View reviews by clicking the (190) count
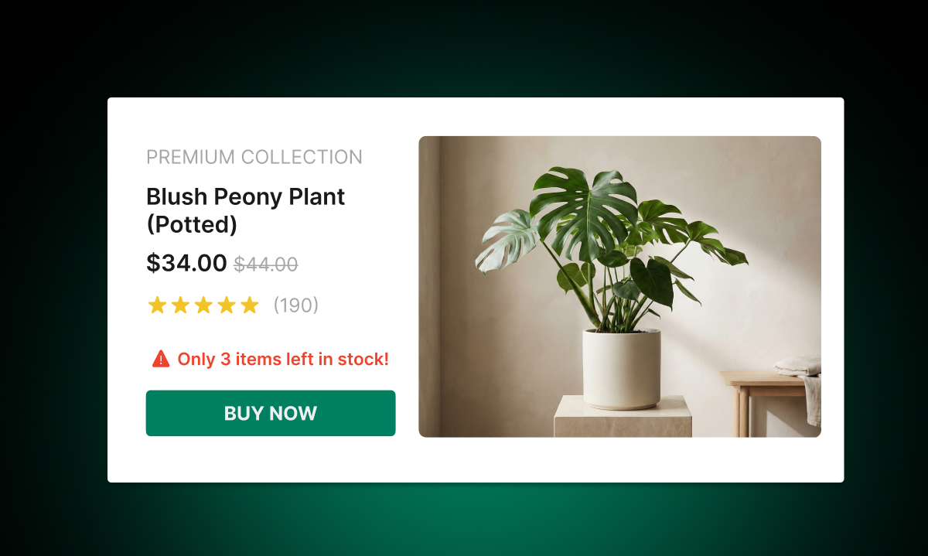This screenshot has height=556, width=928. click(x=295, y=305)
